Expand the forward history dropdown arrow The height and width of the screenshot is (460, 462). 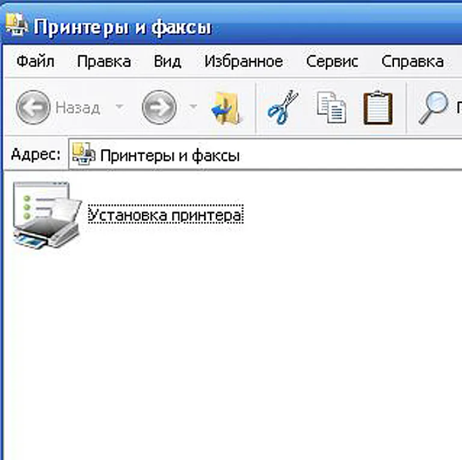pyautogui.click(x=193, y=106)
